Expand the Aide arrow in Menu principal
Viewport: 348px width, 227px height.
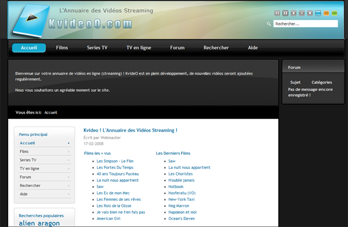pos(69,194)
